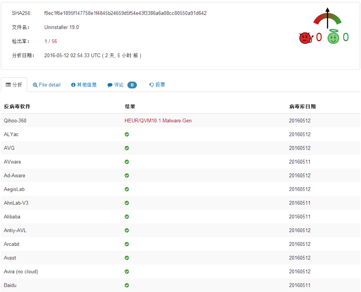
Task: Click the date 20160512 in Qihoo-360 row
Action: point(300,120)
